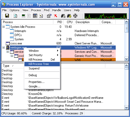Click the Refresh Now toolbar icon
Image resolution: width=130 pixels, height=117 pixels.
coord(15,16)
